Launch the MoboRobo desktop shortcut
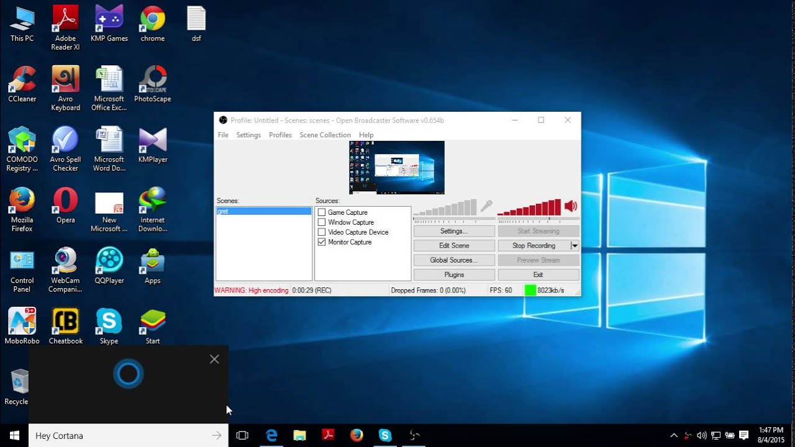 click(x=22, y=326)
